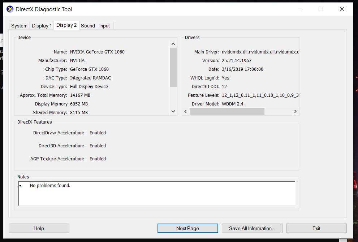Image resolution: width=358 pixels, height=242 pixels.
Task: Select the Display 2 tab
Action: point(66,25)
